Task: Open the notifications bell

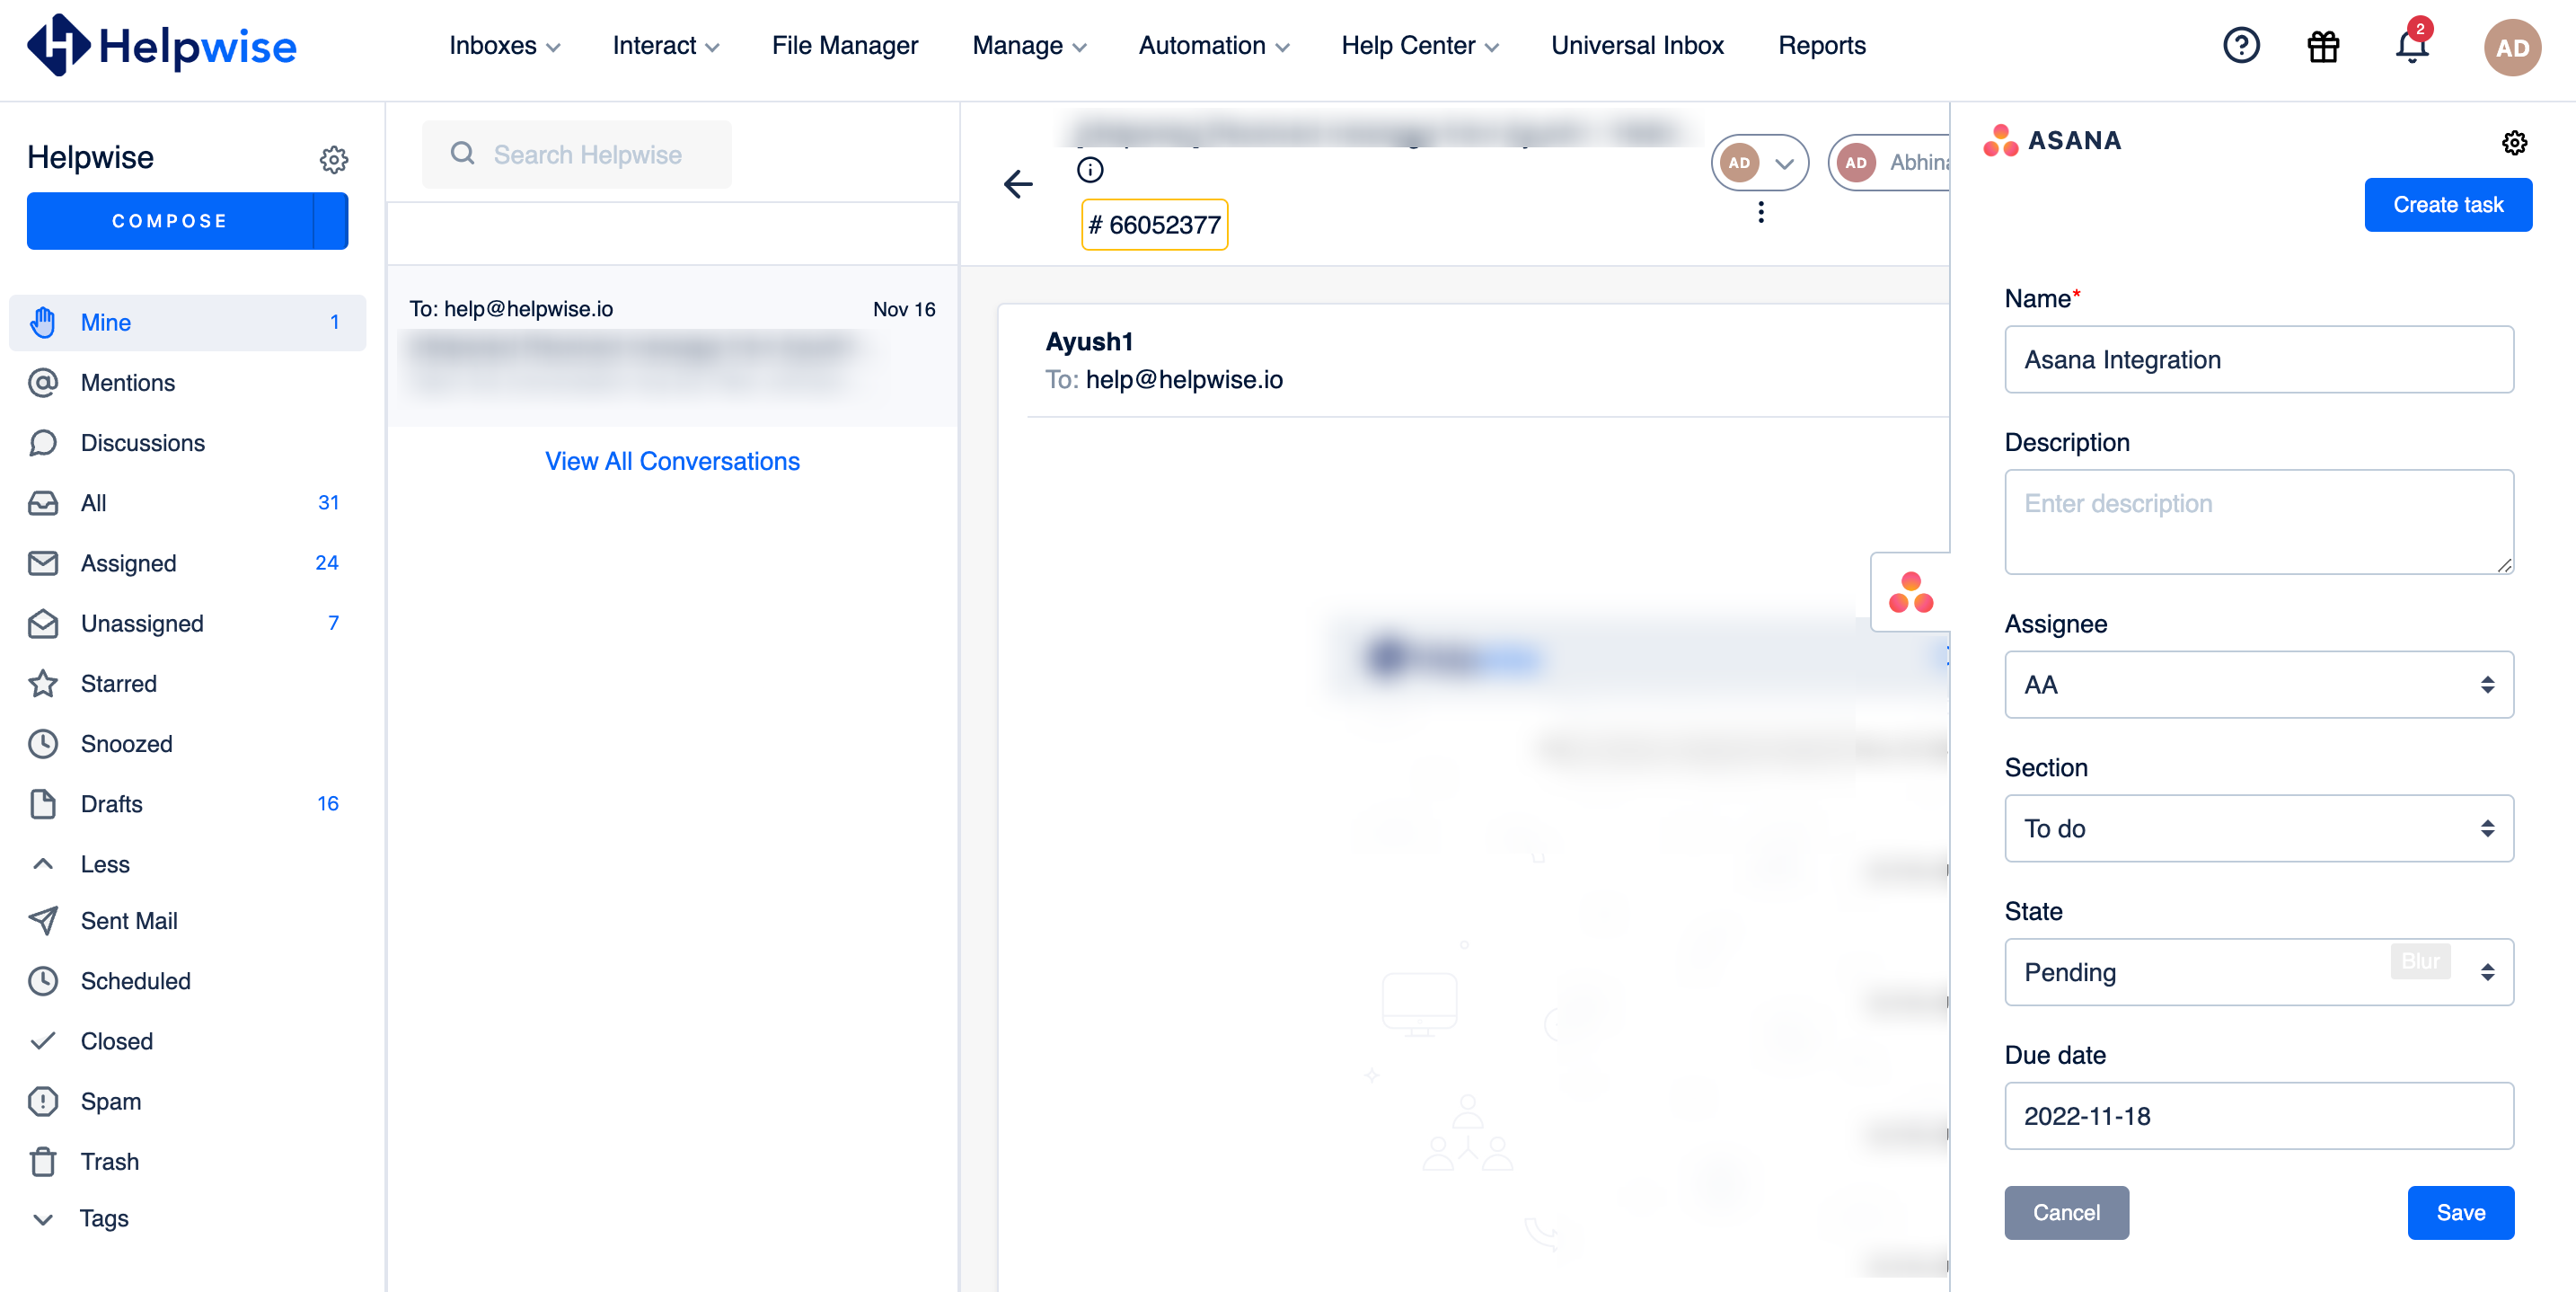Action: click(2411, 46)
